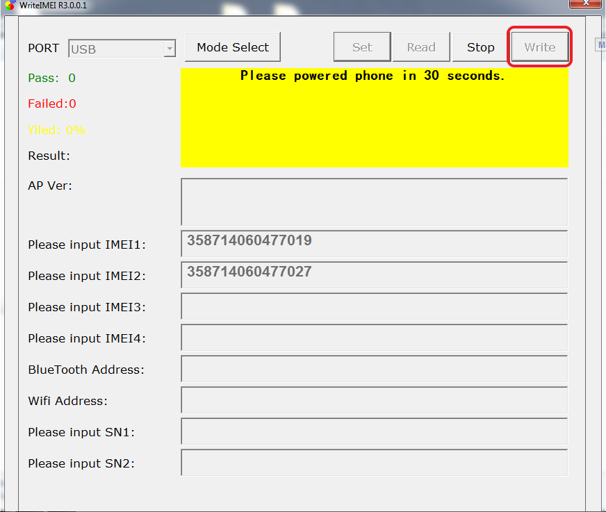This screenshot has height=512, width=606.
Task: Click the SN1 input field
Action: 374,431
